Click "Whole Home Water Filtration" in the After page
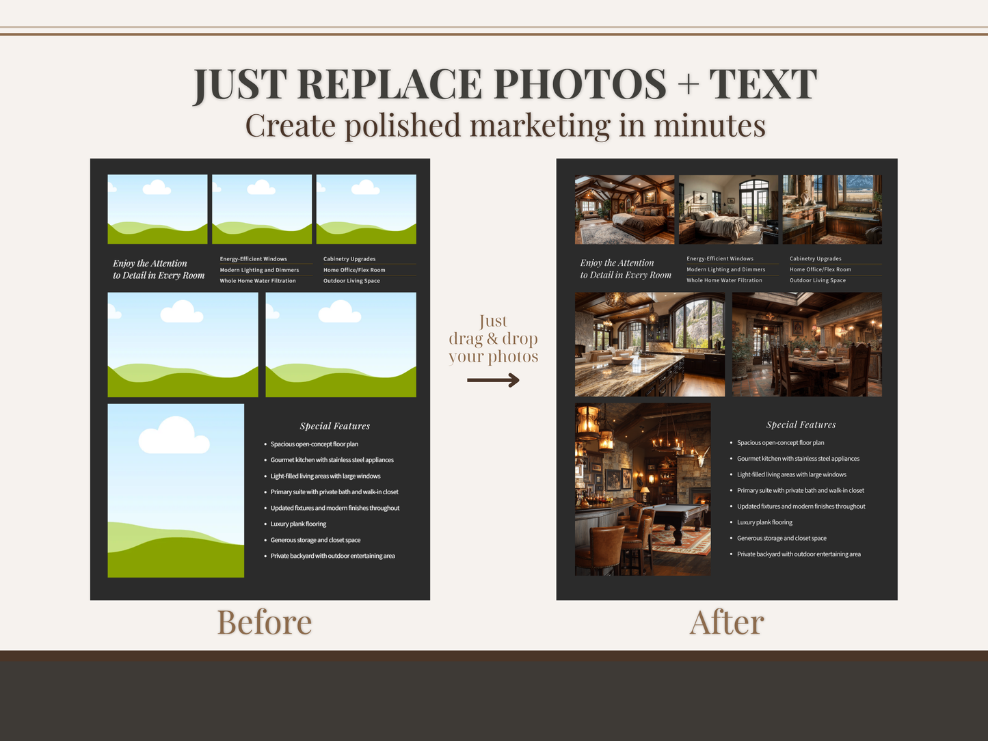The width and height of the screenshot is (988, 741). coord(724,280)
